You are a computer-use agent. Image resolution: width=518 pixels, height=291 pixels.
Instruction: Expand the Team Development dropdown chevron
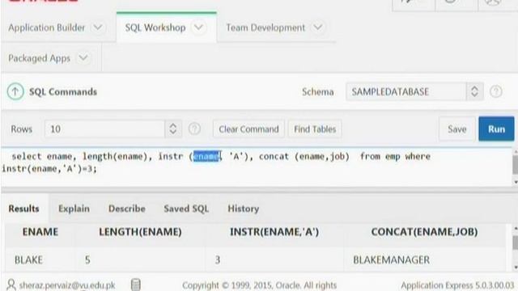pos(318,27)
